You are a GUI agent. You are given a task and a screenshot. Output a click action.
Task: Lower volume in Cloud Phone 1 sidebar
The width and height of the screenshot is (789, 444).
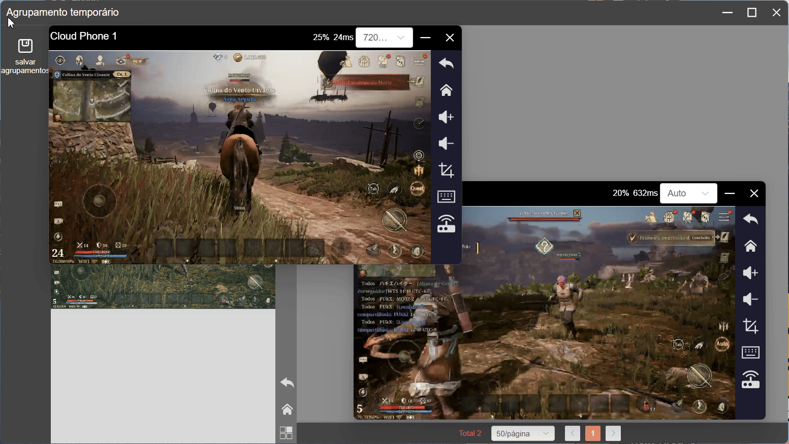click(x=446, y=144)
